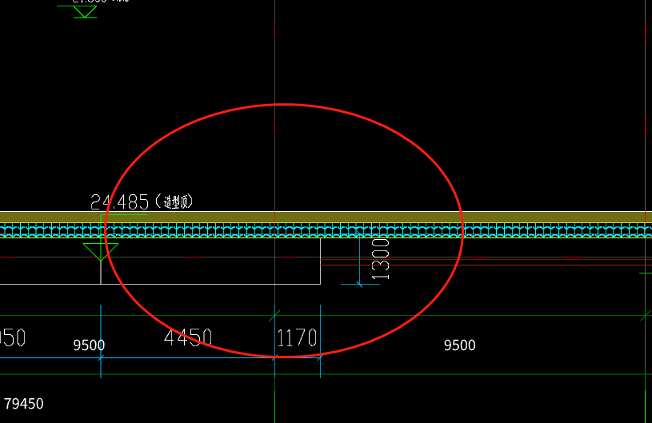Select the 79450 overall dimension text

[x=24, y=404]
